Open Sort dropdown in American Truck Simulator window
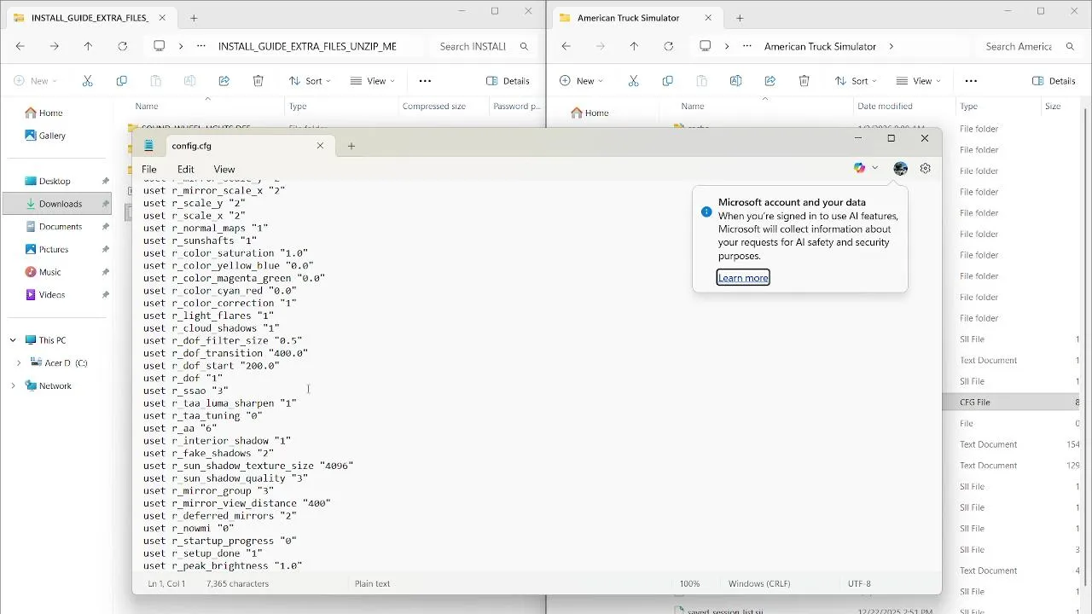The height and width of the screenshot is (614, 1092). coord(856,81)
